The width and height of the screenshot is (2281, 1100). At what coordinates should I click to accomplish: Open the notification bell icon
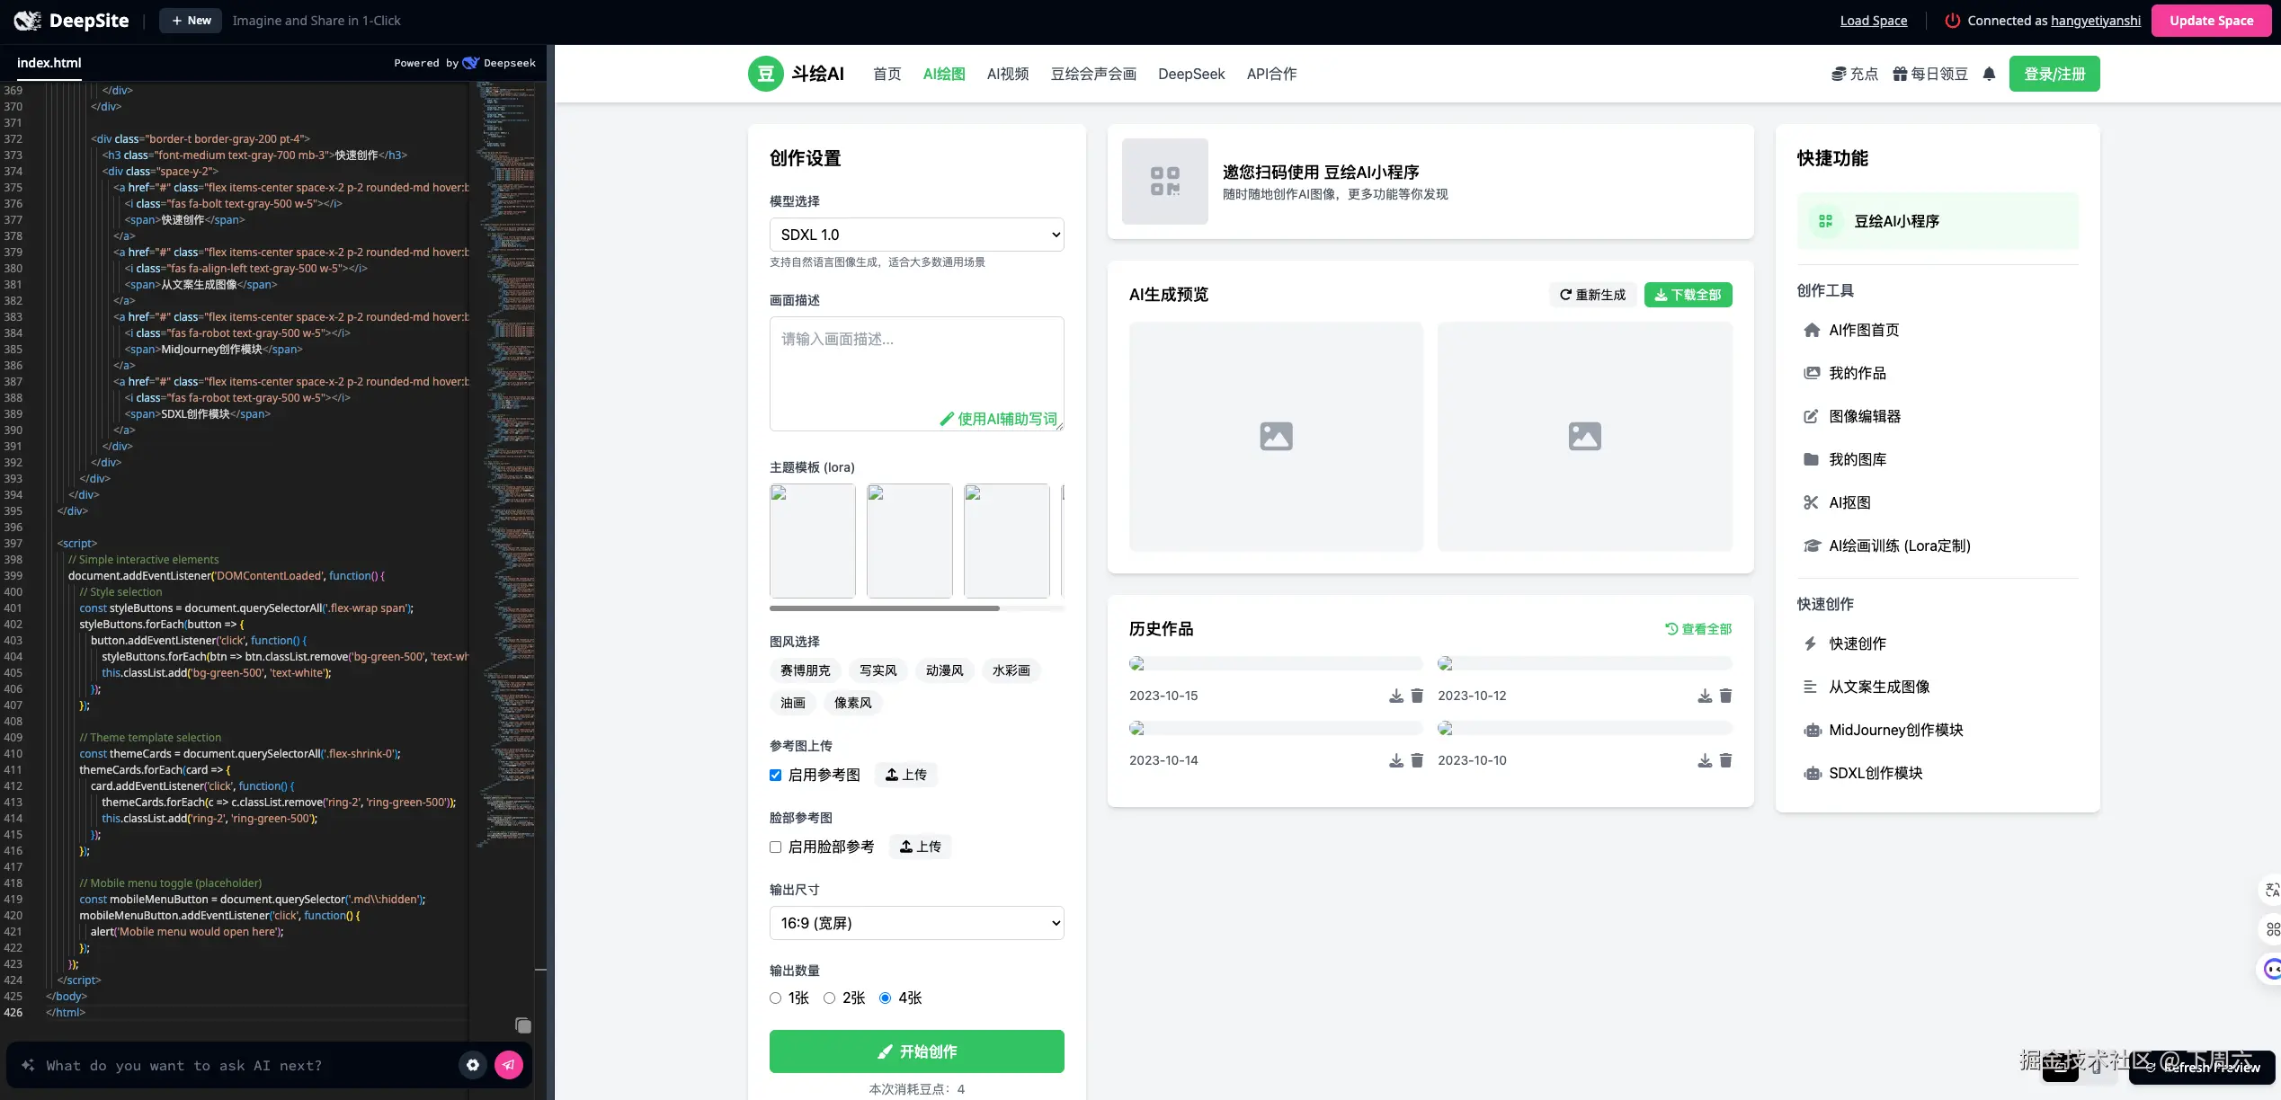(1988, 74)
